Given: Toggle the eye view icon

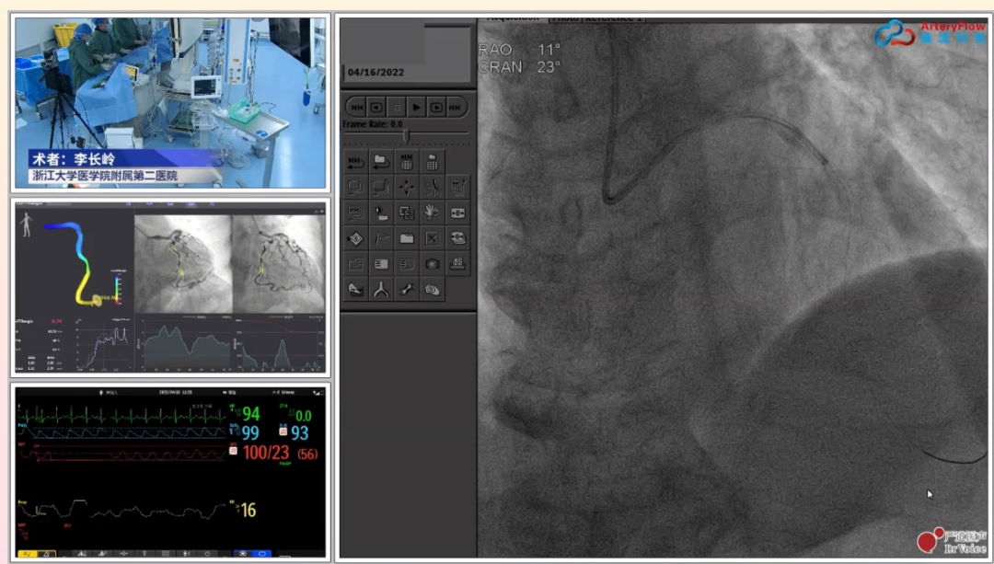Looking at the screenshot, I should coord(355,238).
